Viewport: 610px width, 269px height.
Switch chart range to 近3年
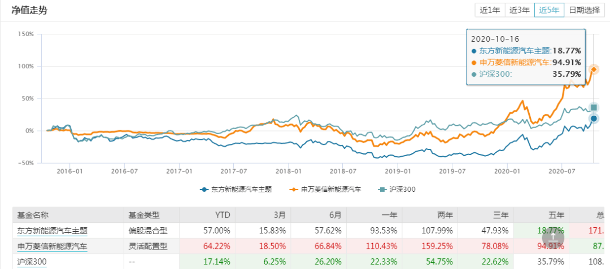[x=520, y=11]
